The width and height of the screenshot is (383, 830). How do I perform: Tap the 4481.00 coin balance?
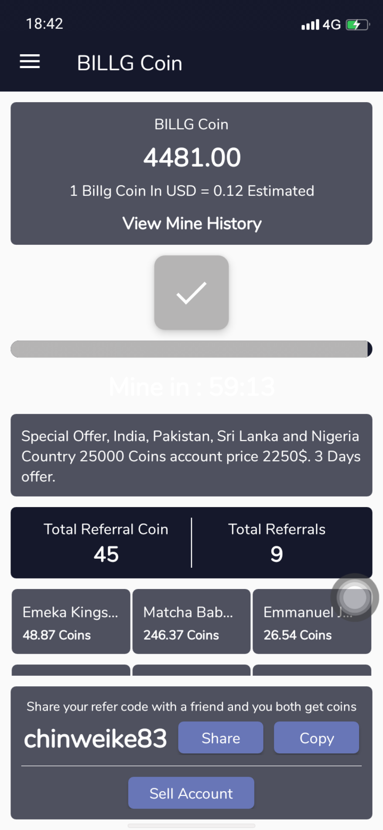point(192,157)
